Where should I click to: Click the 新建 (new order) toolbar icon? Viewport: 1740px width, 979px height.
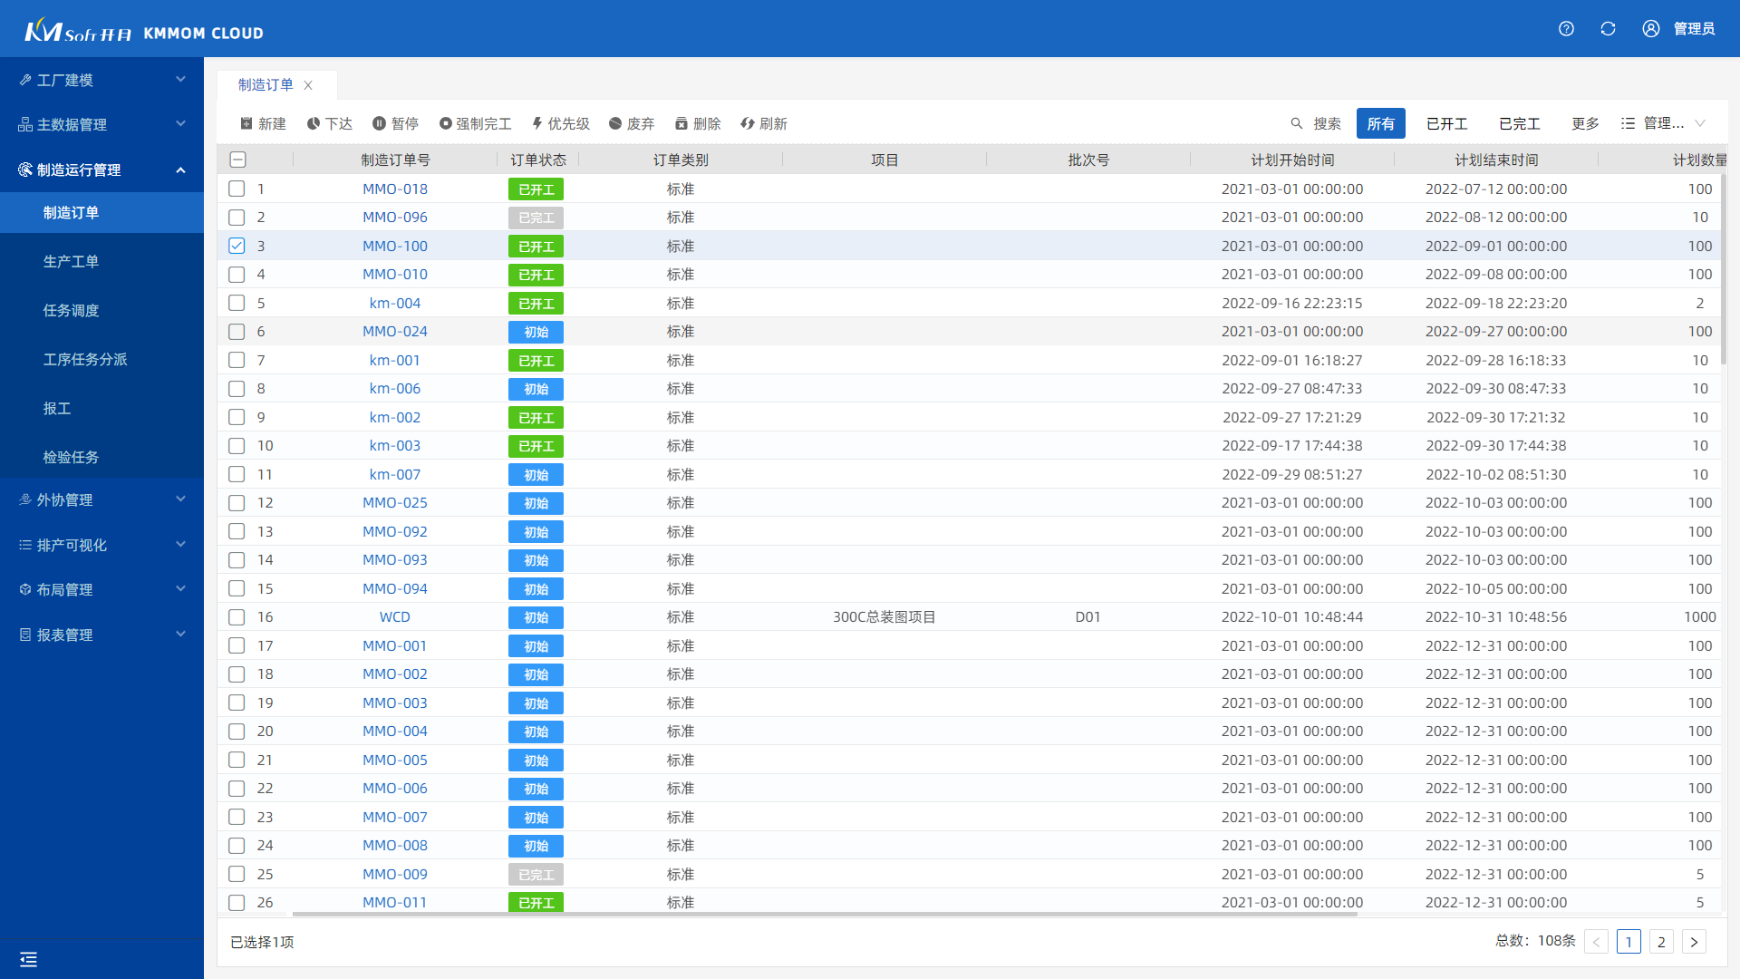(x=246, y=123)
